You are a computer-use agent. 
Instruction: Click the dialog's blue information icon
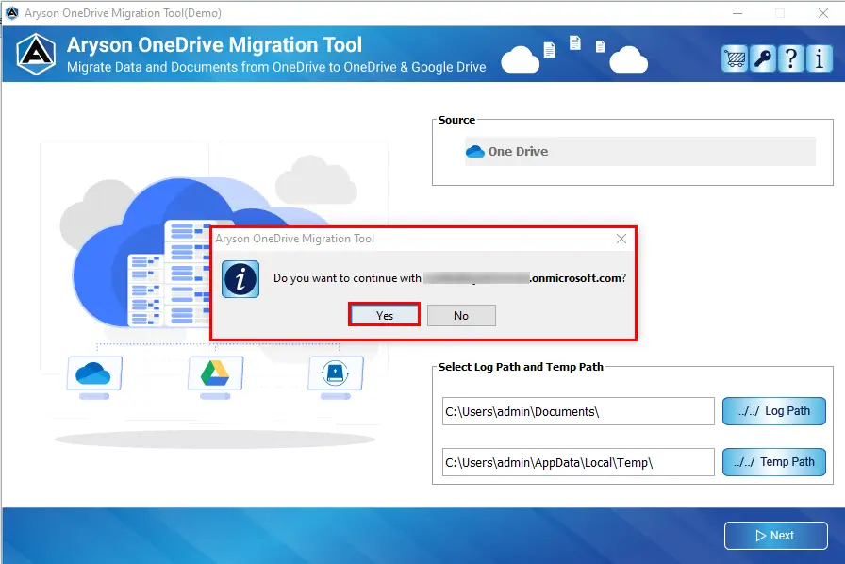tap(240, 279)
